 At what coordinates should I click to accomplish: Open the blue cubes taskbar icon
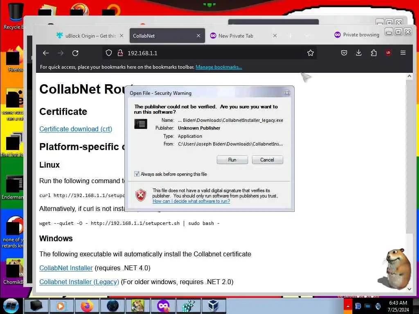pyautogui.click(x=188, y=306)
